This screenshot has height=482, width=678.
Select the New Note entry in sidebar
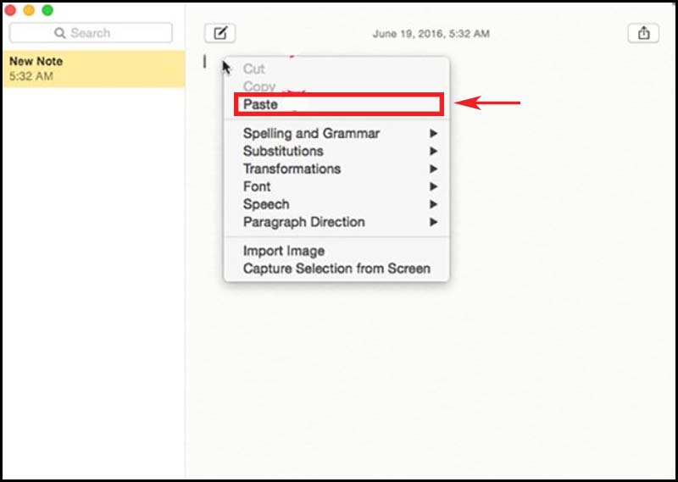pyautogui.click(x=92, y=69)
